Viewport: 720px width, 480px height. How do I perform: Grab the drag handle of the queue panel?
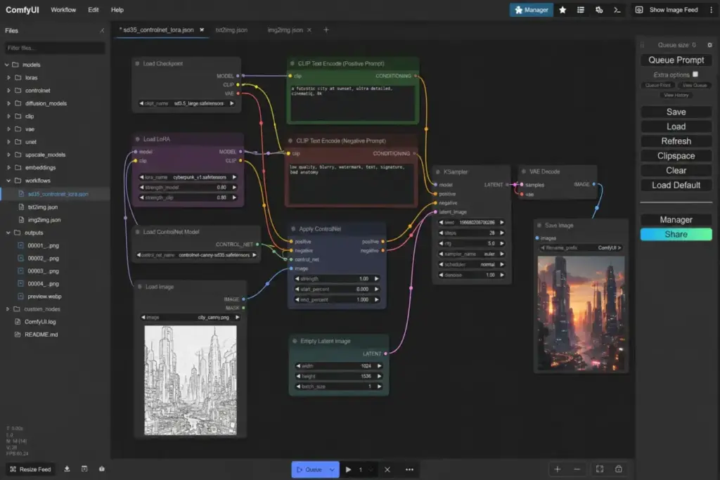point(643,45)
